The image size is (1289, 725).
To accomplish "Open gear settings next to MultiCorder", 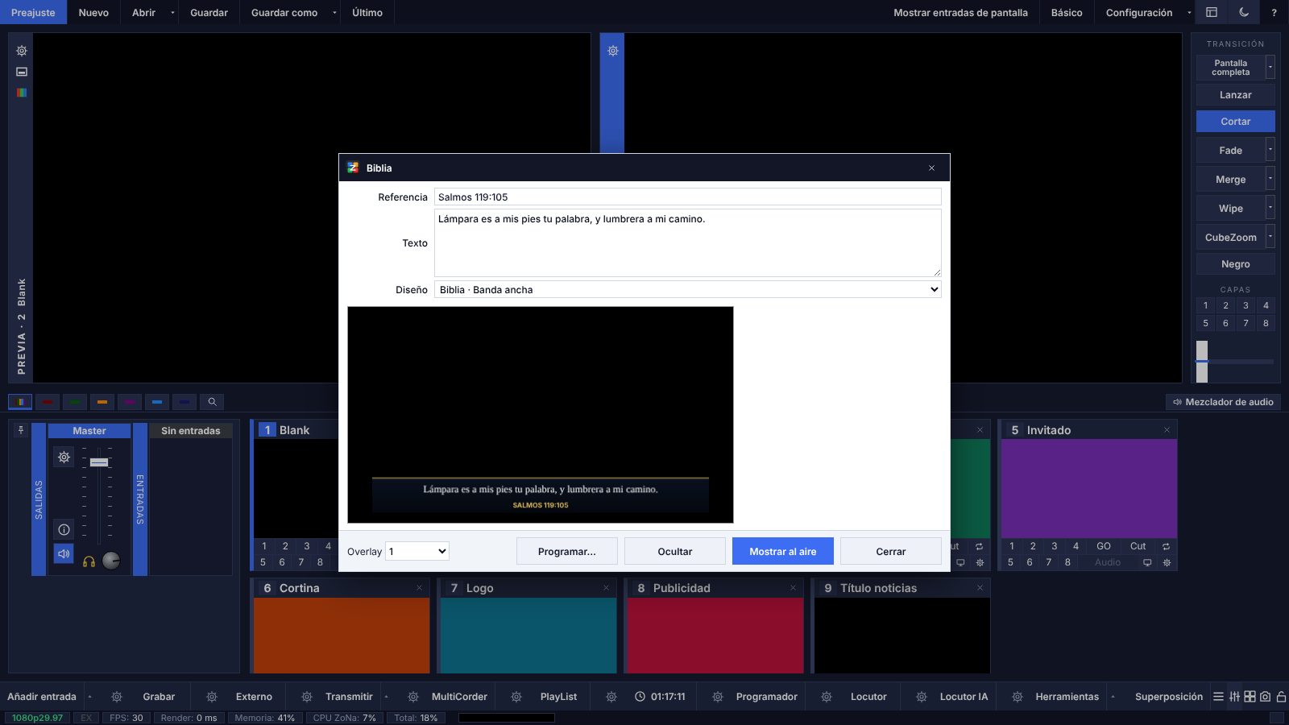I will tap(413, 697).
